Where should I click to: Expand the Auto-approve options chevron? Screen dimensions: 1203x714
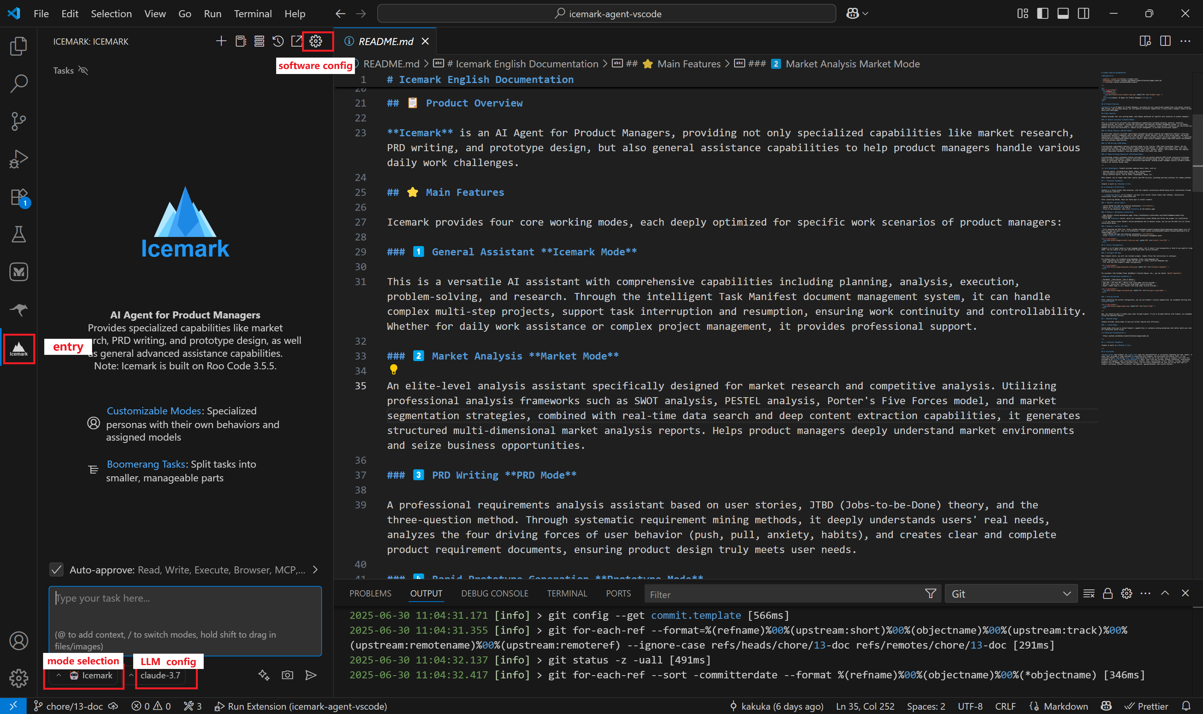tap(315, 569)
